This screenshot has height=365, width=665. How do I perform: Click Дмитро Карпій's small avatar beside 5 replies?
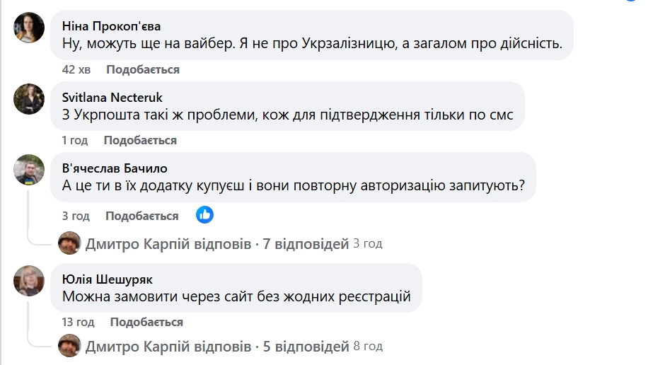tap(69, 347)
